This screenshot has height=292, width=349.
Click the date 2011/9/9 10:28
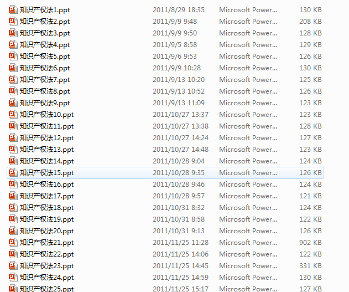177,68
